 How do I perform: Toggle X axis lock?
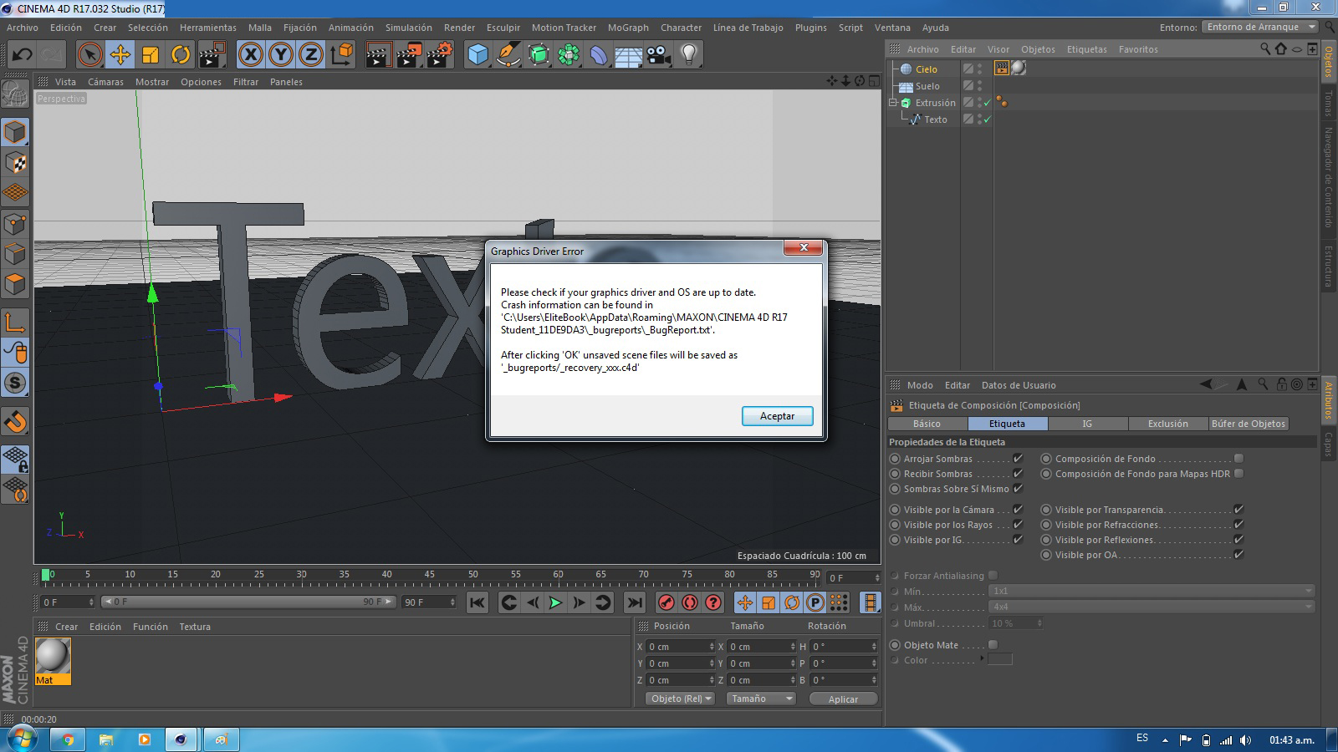250,55
